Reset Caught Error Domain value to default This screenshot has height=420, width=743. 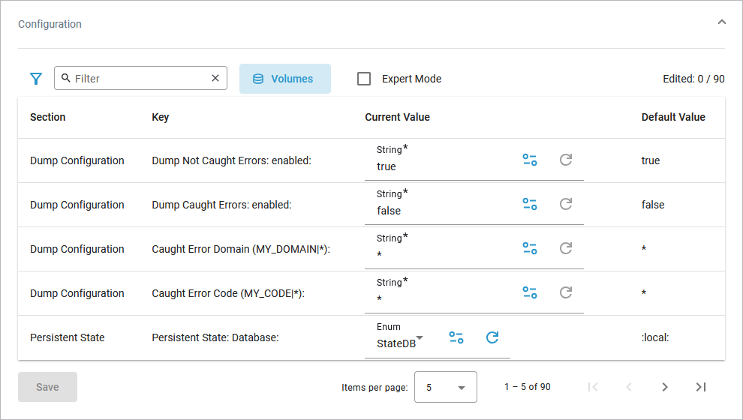pyautogui.click(x=566, y=248)
